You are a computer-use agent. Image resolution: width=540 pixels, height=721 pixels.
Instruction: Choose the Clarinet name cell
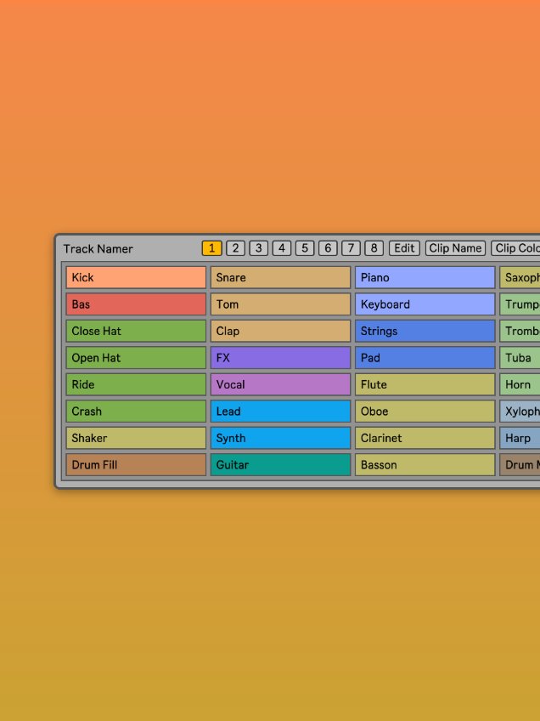coord(425,438)
